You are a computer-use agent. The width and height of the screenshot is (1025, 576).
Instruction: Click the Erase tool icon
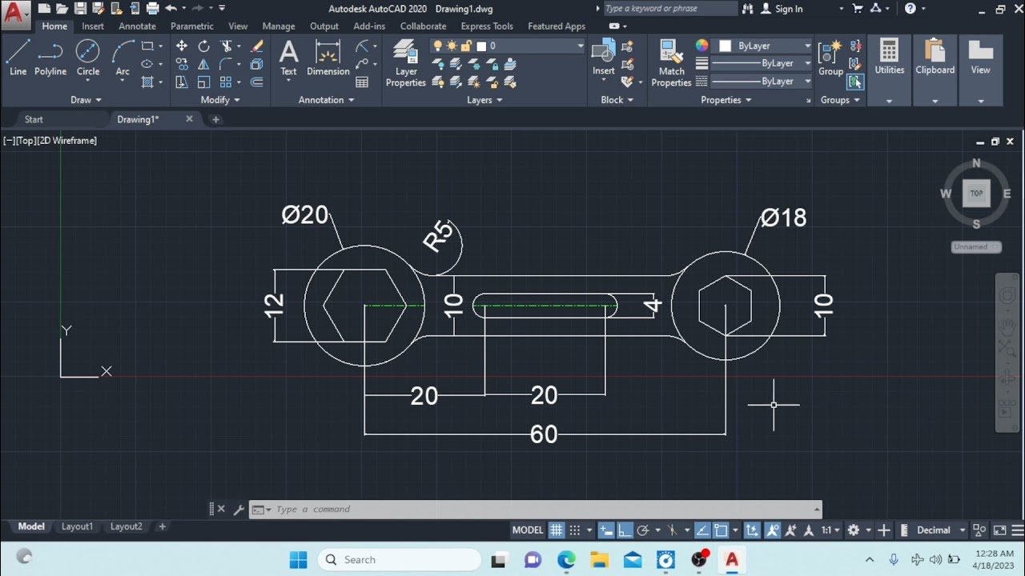click(x=257, y=46)
